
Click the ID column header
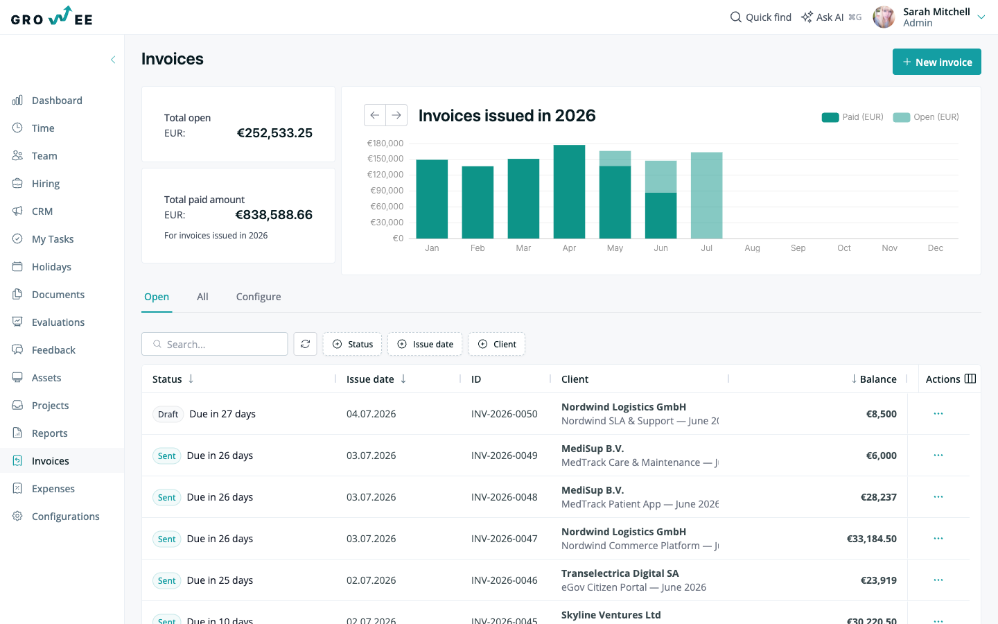coord(476,379)
